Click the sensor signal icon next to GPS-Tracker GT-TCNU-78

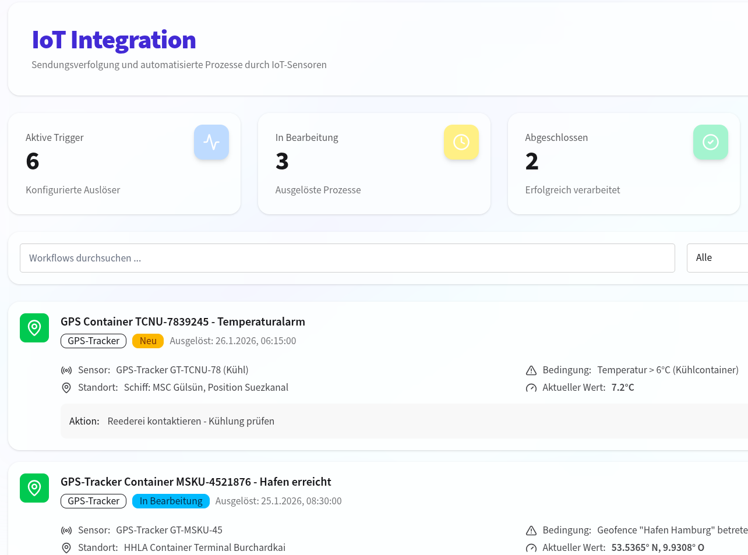66,370
